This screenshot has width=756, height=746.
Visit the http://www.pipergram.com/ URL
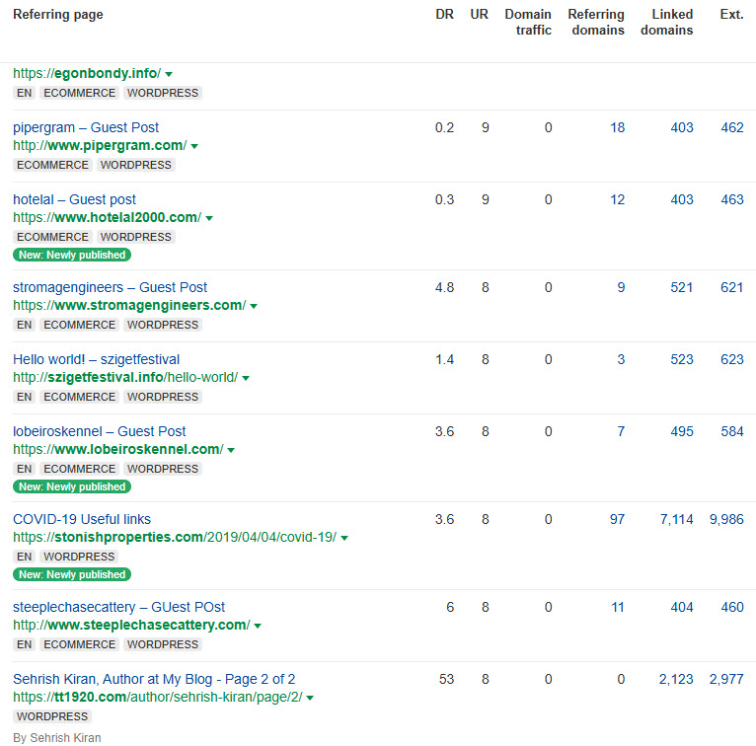click(x=100, y=145)
